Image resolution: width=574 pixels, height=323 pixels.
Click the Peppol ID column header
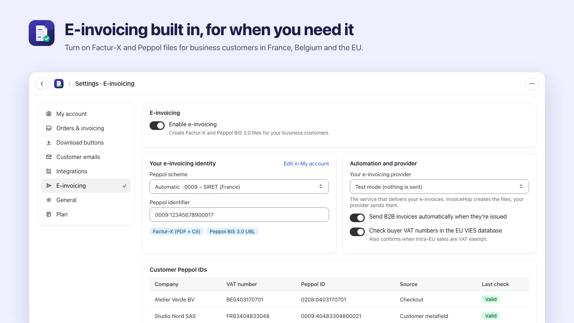tap(313, 284)
